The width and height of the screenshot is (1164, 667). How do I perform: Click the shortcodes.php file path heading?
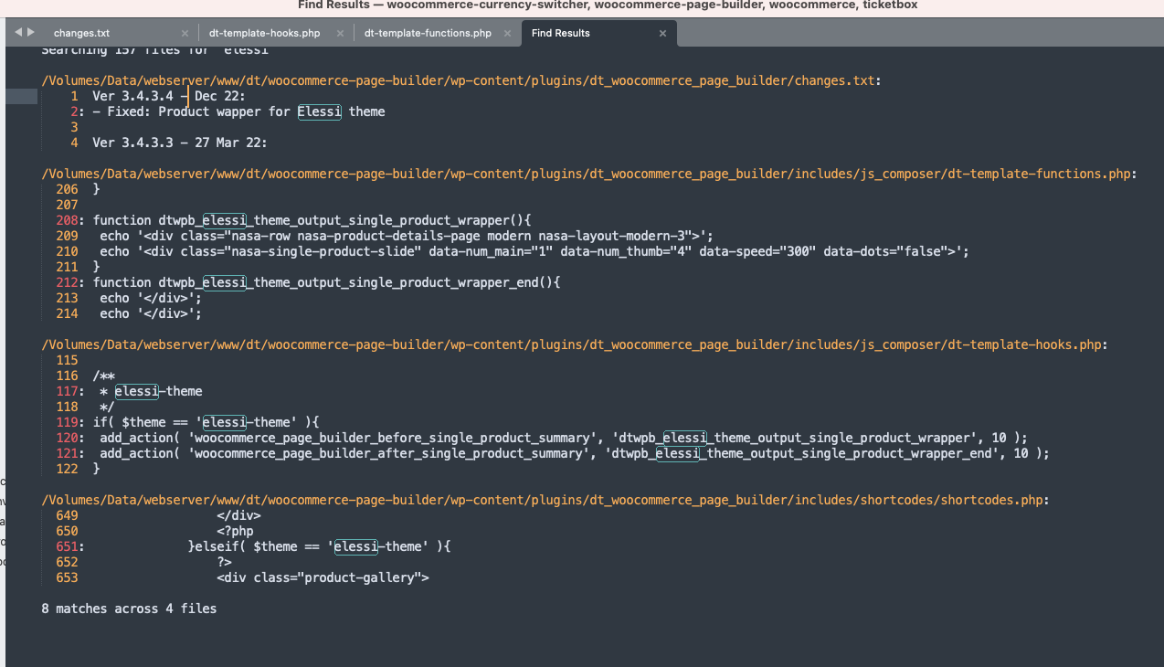pos(545,500)
